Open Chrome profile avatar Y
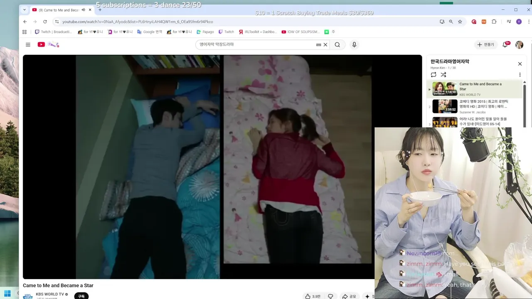532x299 pixels. tap(519, 22)
